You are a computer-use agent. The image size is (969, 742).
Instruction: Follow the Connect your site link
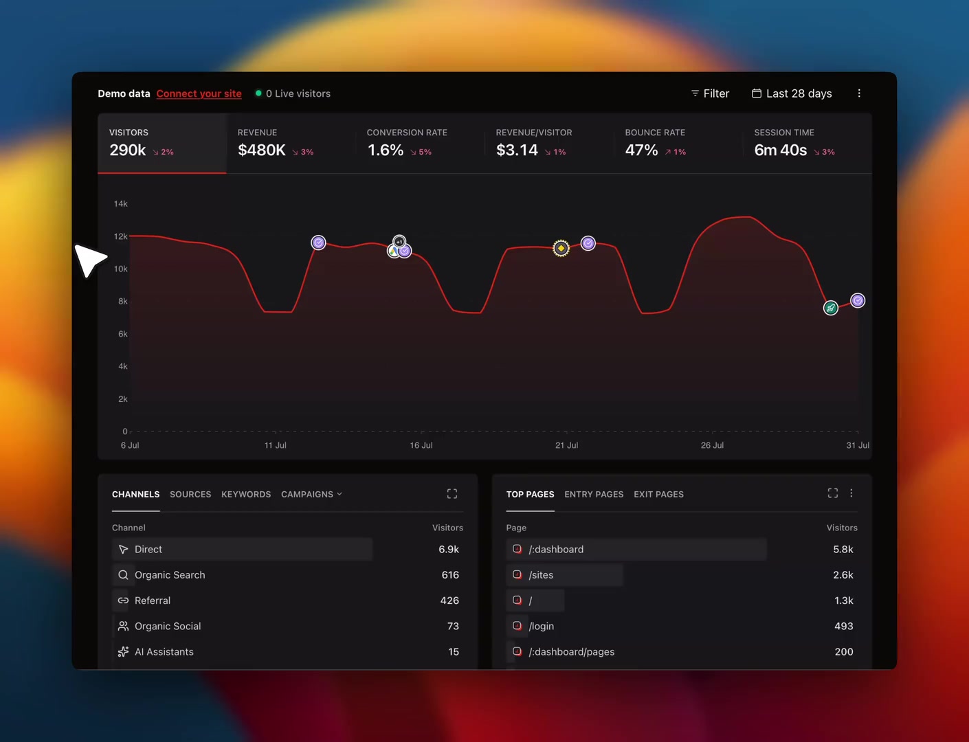pyautogui.click(x=199, y=93)
